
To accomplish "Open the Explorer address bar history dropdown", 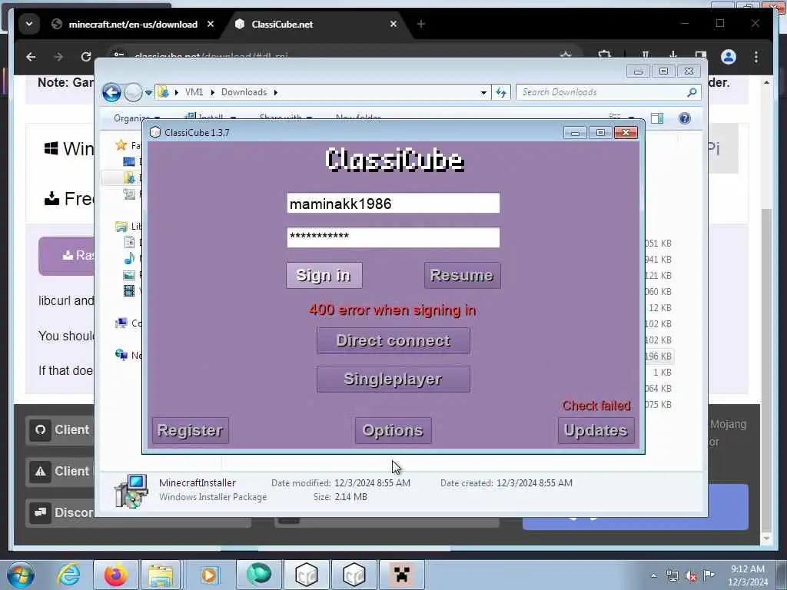I will click(483, 92).
